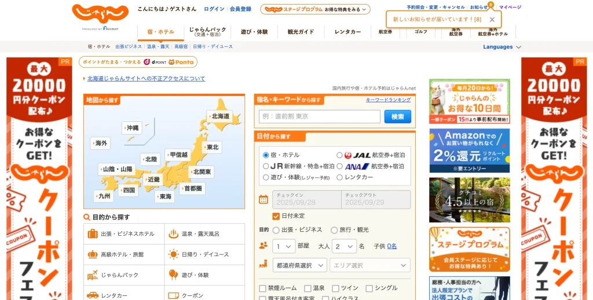The image size is (593, 300).
Task: Click the crown icon for 高級ホテル・旅館
Action: (x=93, y=254)
